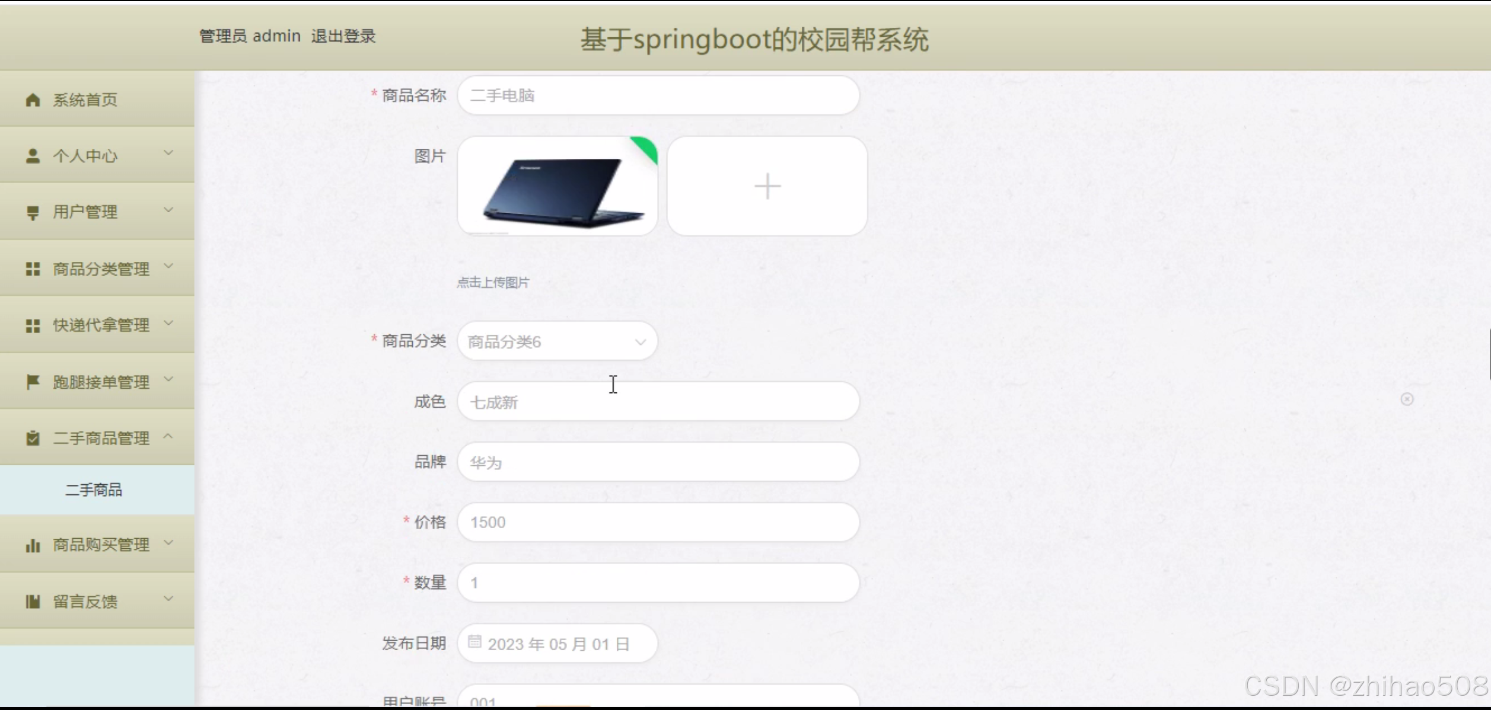Screen dimensions: 1491x710
Task: Click the 留言反馈 sidebar icon
Action: point(33,602)
